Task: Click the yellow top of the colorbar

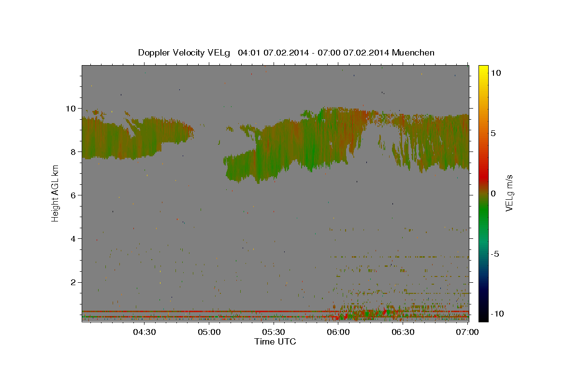Action: point(483,69)
